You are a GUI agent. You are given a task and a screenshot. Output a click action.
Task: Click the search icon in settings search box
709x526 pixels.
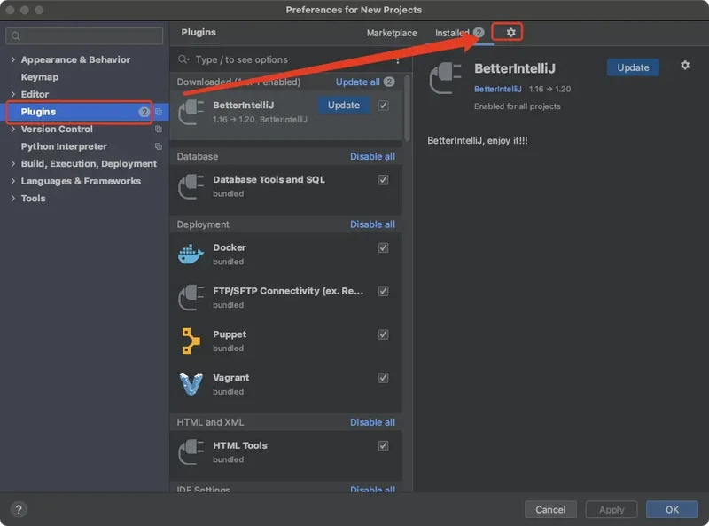(x=16, y=36)
